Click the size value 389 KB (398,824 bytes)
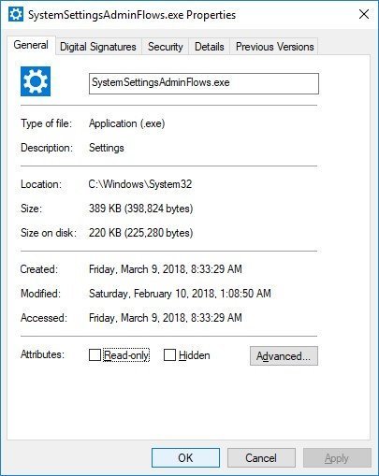This screenshot has height=476, width=379. click(141, 209)
